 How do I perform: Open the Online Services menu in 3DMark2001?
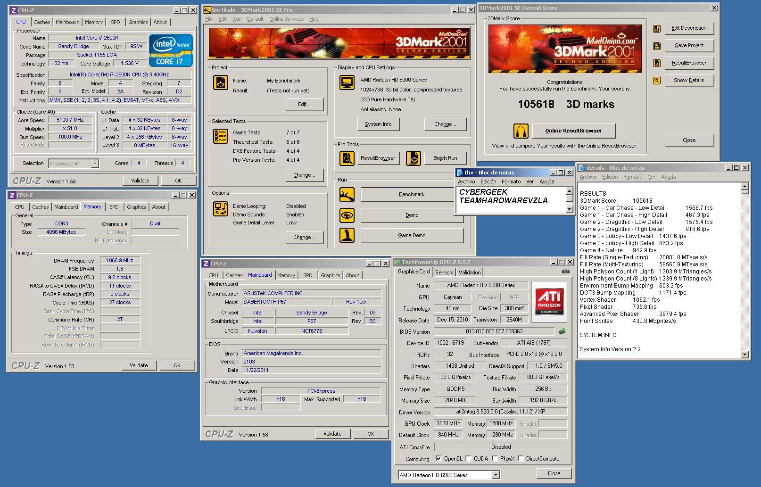pos(286,19)
